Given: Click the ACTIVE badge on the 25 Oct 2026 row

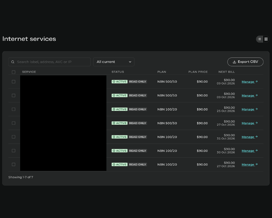Looking at the screenshot, I should pyautogui.click(x=120, y=109).
